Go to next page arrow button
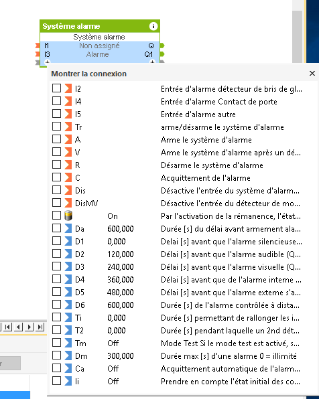 (29, 327)
